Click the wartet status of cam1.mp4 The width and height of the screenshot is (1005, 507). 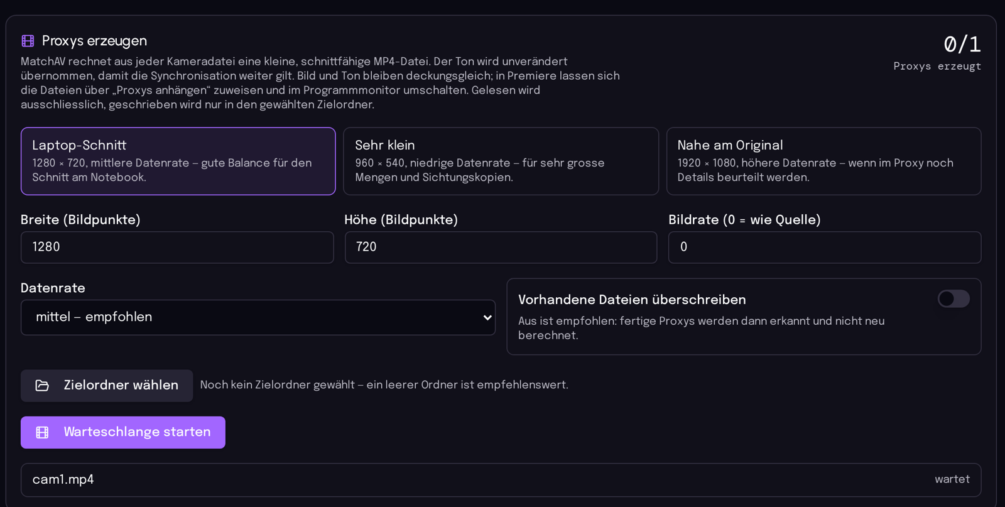952,479
